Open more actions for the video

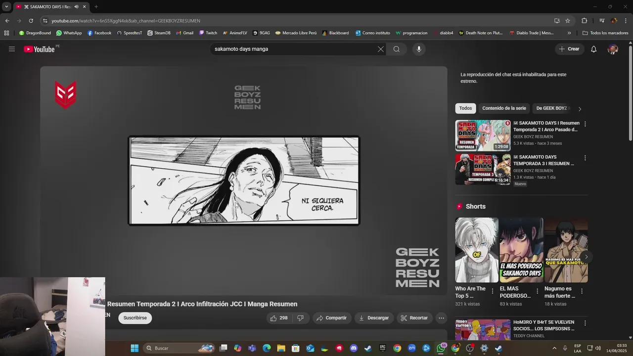(x=442, y=318)
